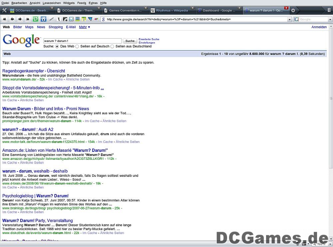Open the Feeds menu
The height and width of the screenshot is (247, 333).
pos(82,3)
